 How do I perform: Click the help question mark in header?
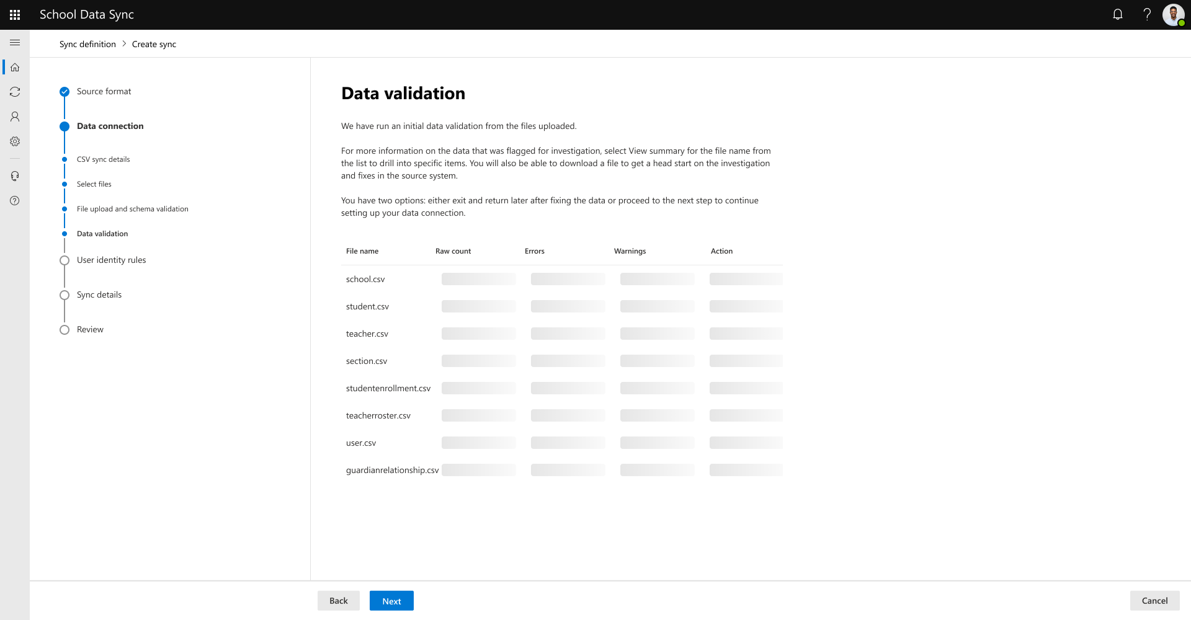pyautogui.click(x=1147, y=15)
